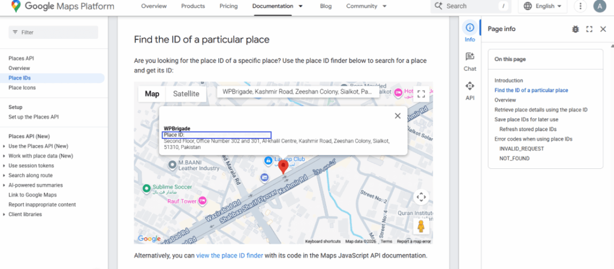The image size is (614, 269).
Task: Jump to Overview in On this page
Action: point(505,100)
